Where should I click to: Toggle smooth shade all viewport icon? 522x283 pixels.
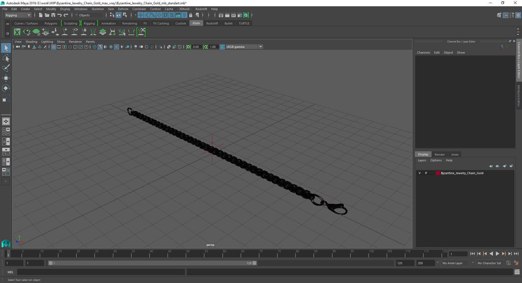point(100,47)
